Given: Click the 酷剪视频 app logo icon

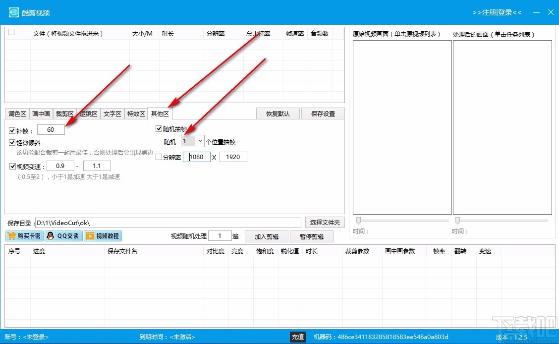Looking at the screenshot, I should coord(13,12).
